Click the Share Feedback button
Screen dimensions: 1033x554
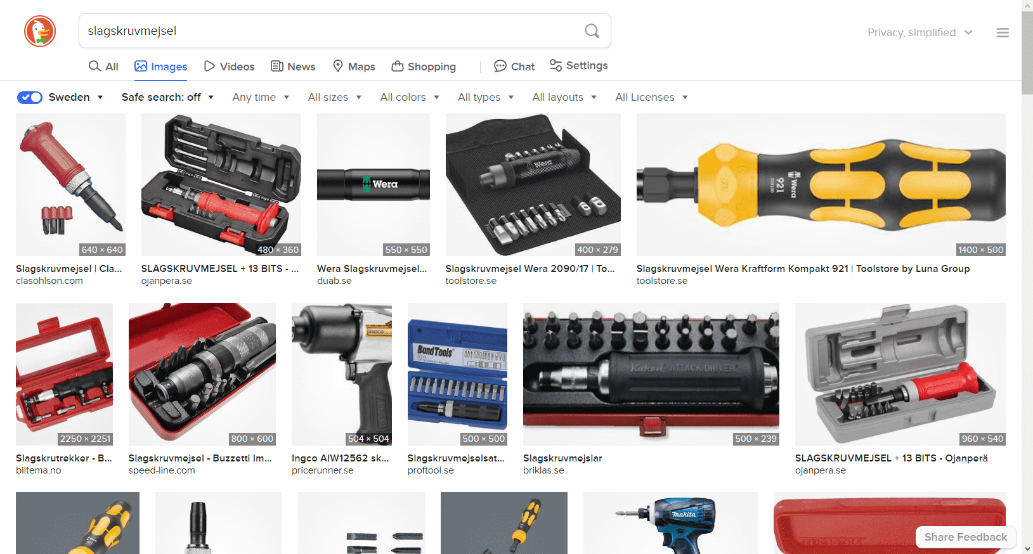(965, 537)
